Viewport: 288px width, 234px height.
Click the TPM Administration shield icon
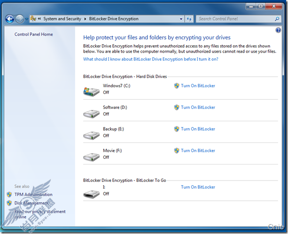click(x=9, y=195)
